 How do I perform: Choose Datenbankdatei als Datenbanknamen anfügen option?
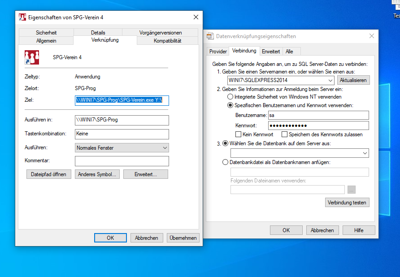tap(225, 162)
